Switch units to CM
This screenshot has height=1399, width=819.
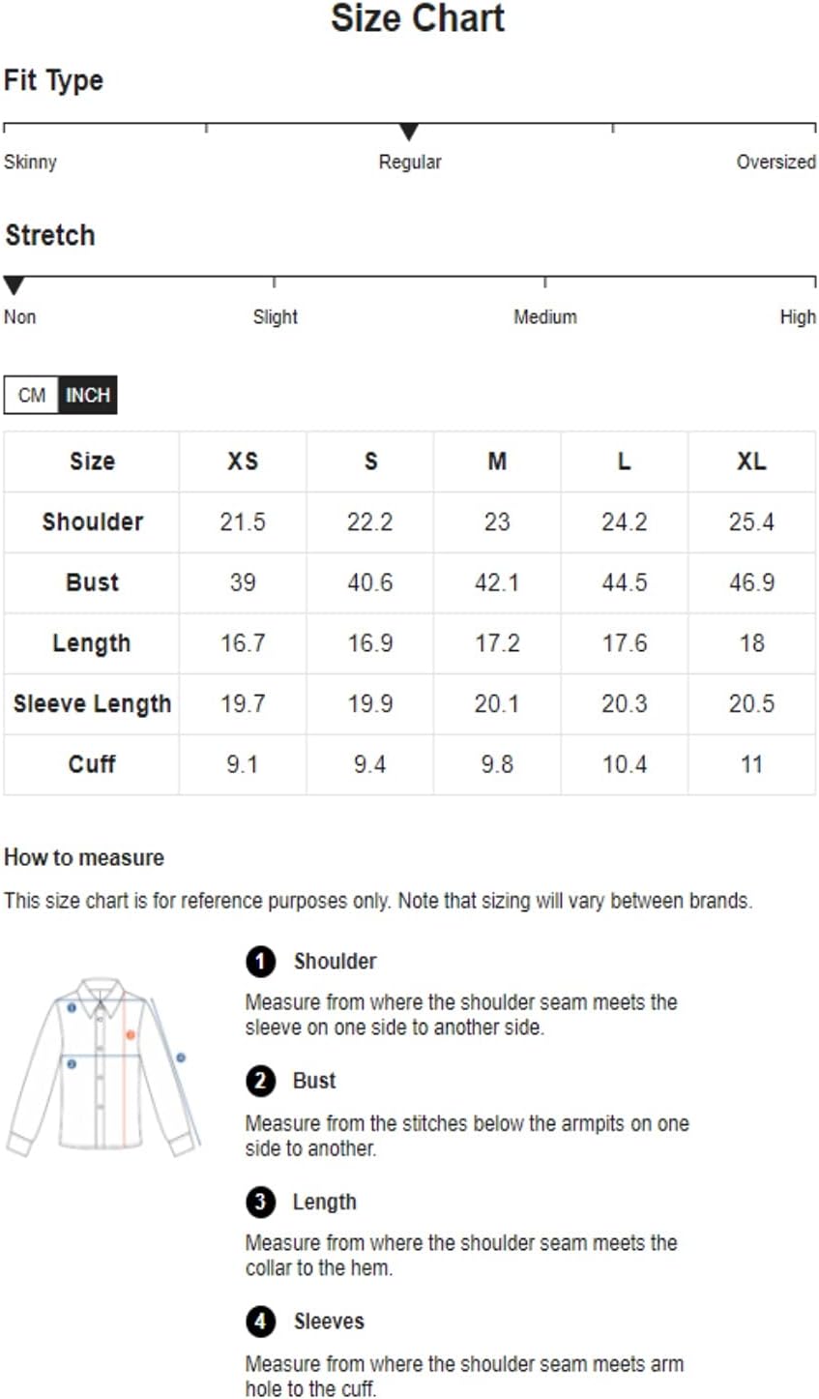[x=31, y=395]
